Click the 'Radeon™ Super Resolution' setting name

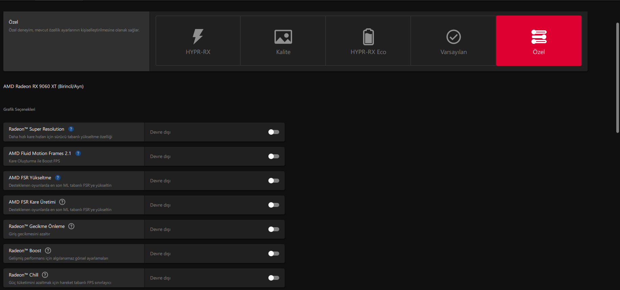(x=37, y=129)
